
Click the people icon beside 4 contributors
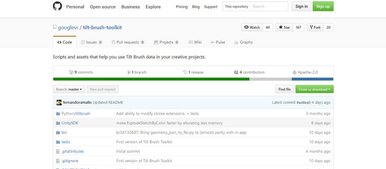[236, 72]
